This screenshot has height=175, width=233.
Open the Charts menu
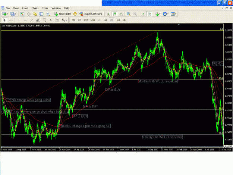(35, 8)
